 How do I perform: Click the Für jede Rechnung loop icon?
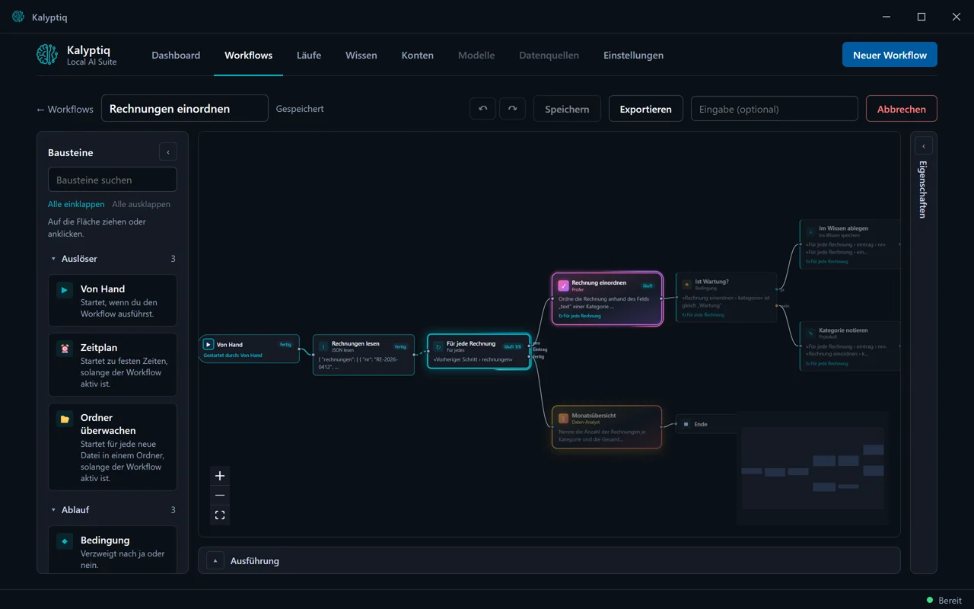tap(438, 346)
